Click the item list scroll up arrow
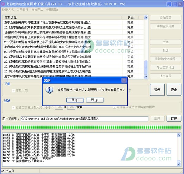 146,17
